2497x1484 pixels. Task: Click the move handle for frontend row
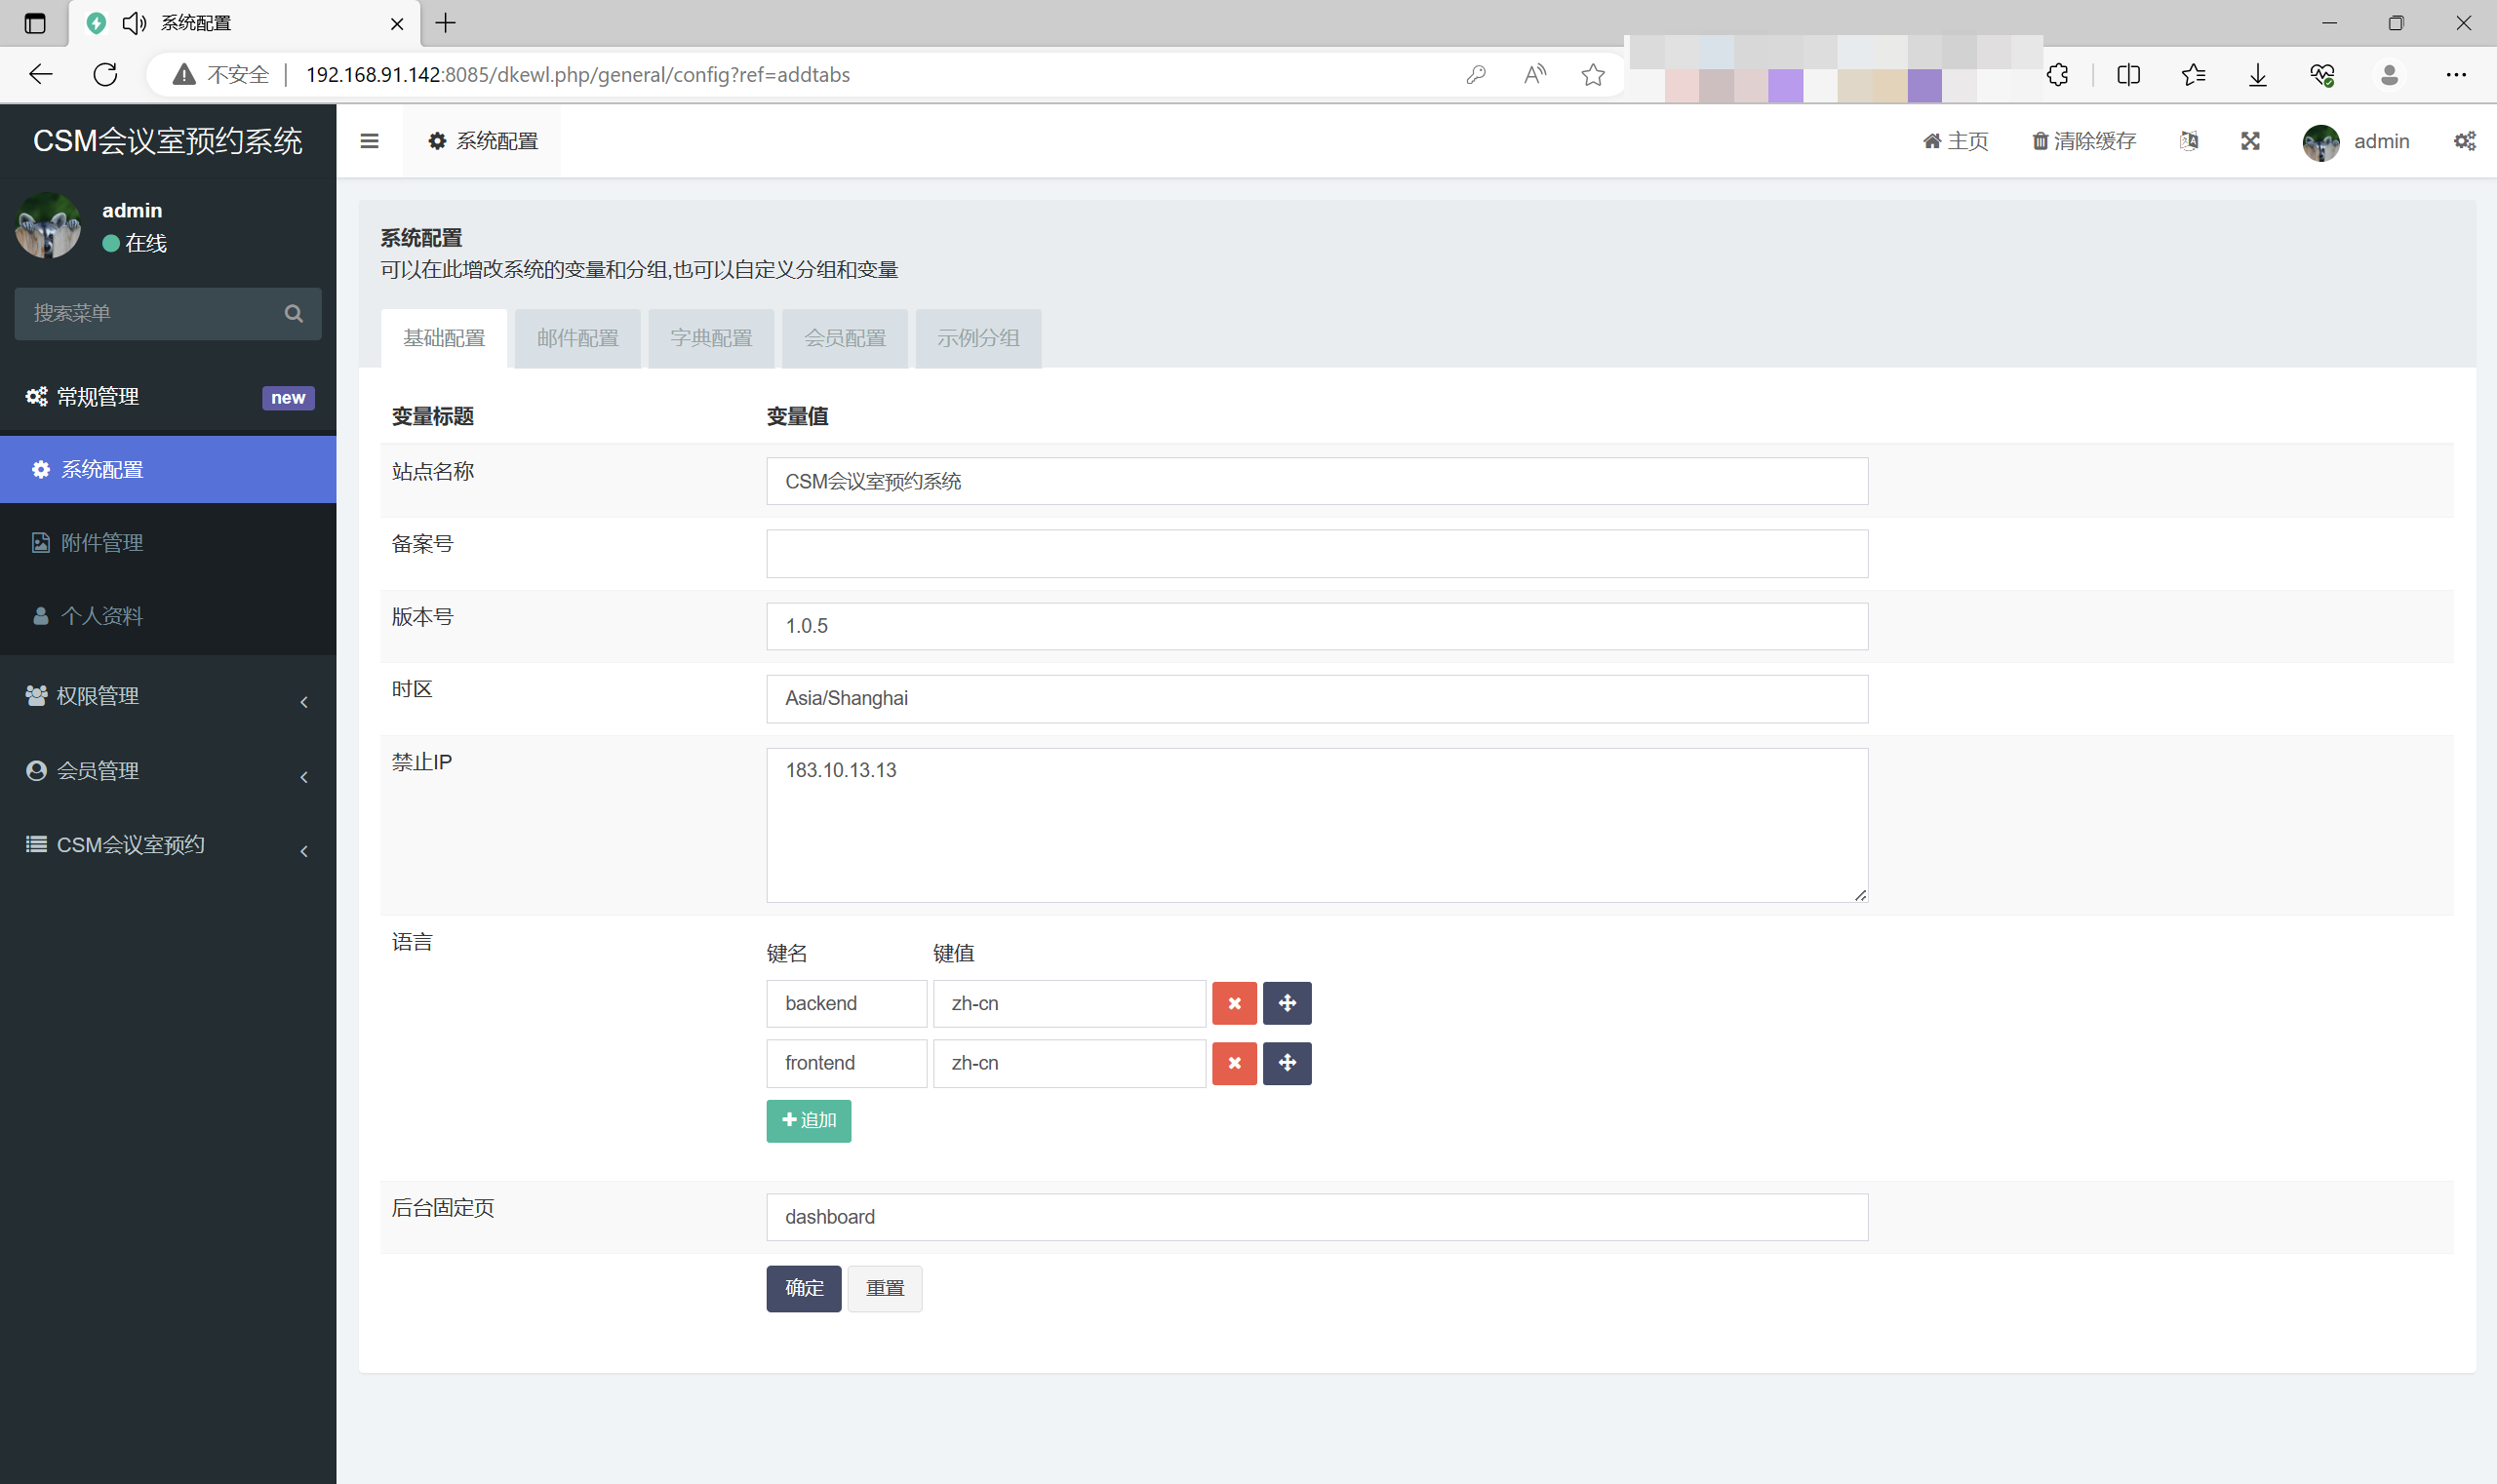point(1287,1063)
